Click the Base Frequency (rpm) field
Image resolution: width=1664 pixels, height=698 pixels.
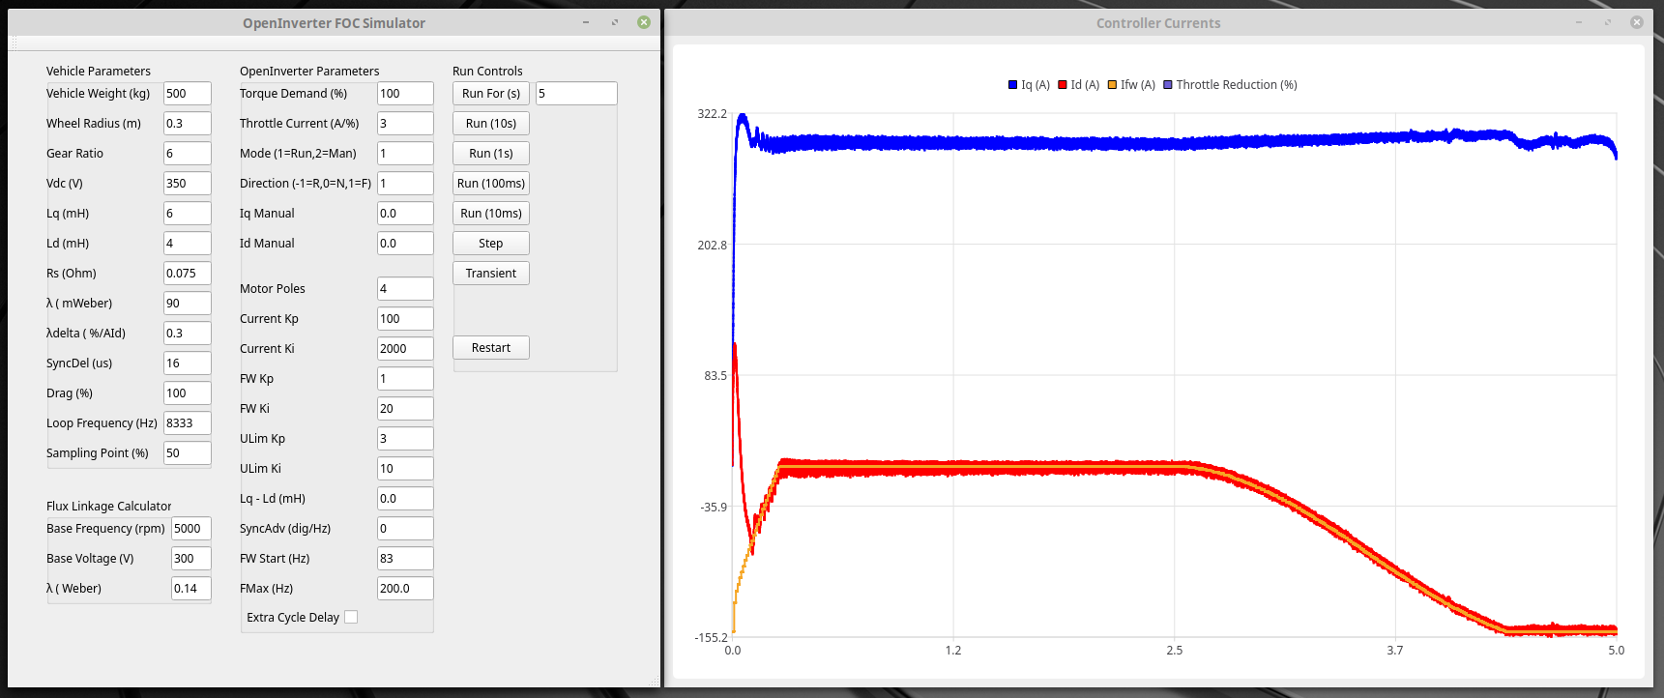(x=190, y=529)
